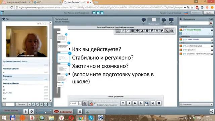Click the Russian flag language selector
The height and width of the screenshot is (121, 215).
pyautogui.click(x=186, y=13)
